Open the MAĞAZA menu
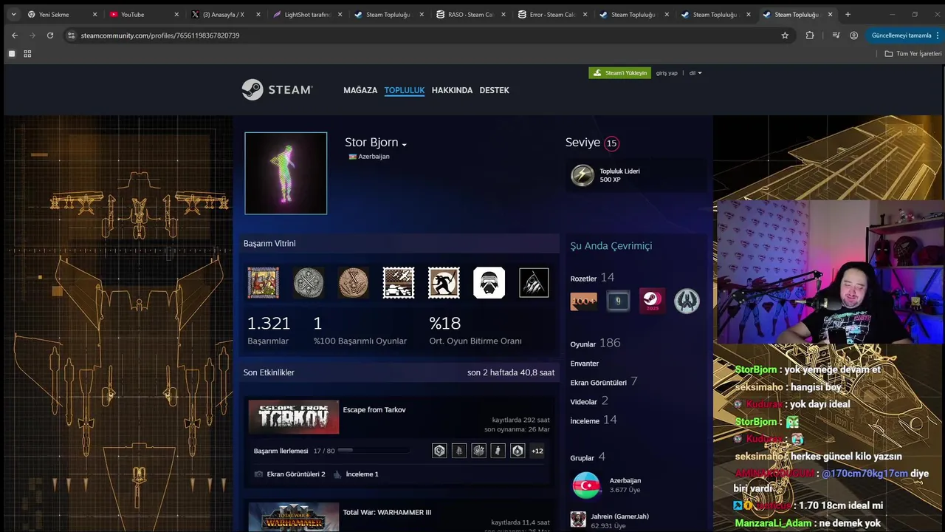Image resolution: width=945 pixels, height=532 pixels. pos(360,90)
